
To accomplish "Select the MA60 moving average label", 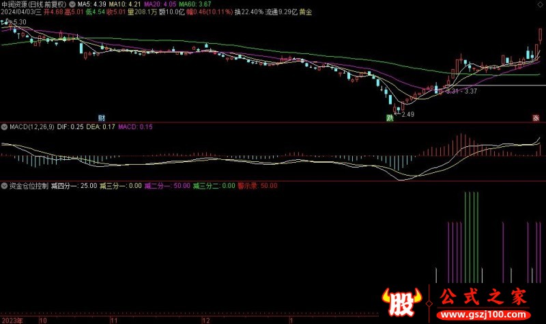I will (192, 4).
